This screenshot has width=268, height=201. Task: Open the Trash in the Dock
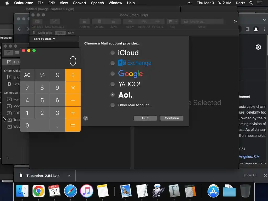point(245,191)
